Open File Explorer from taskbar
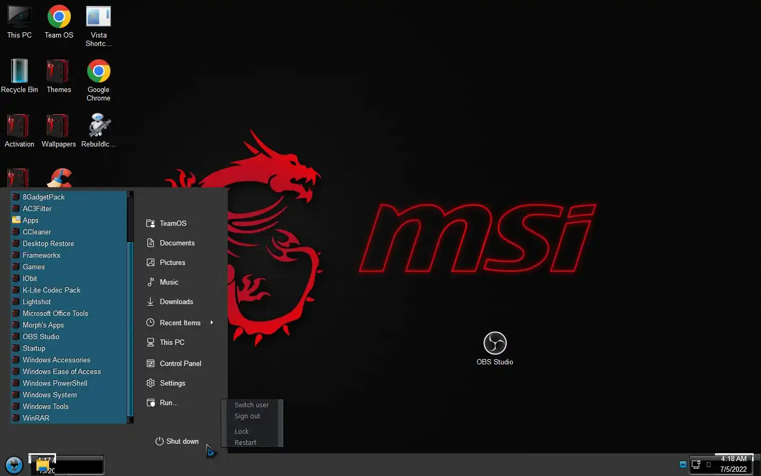Viewport: 761px width, 476px height. [x=43, y=466]
